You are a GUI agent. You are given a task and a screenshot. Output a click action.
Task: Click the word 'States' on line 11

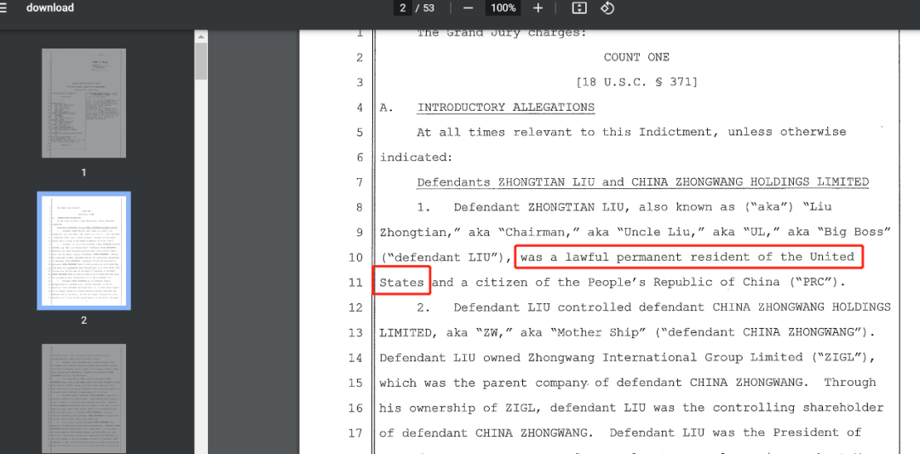pyautogui.click(x=402, y=283)
